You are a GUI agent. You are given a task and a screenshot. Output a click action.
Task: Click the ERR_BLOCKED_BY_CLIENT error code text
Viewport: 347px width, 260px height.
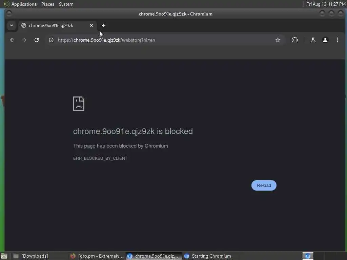[100, 158]
